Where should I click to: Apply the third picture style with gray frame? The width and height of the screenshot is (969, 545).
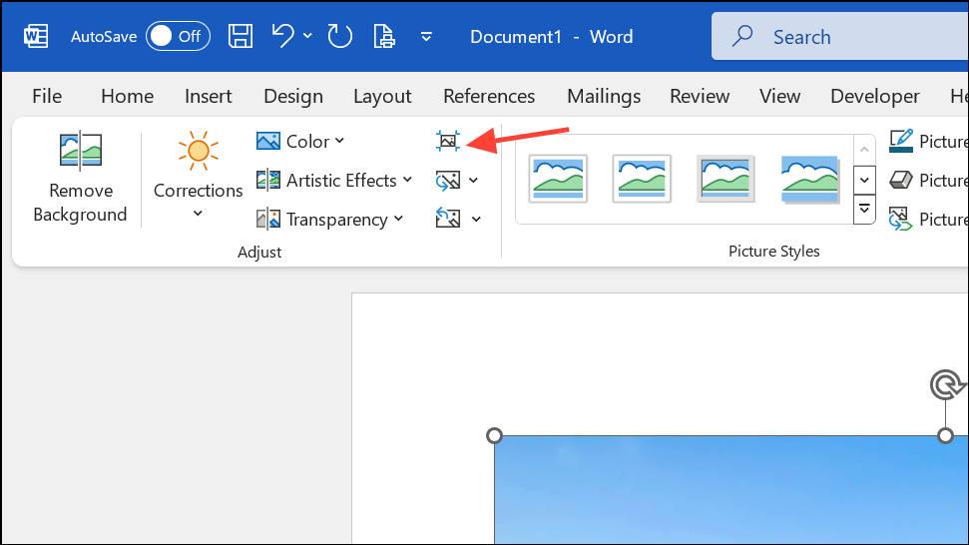pos(726,179)
